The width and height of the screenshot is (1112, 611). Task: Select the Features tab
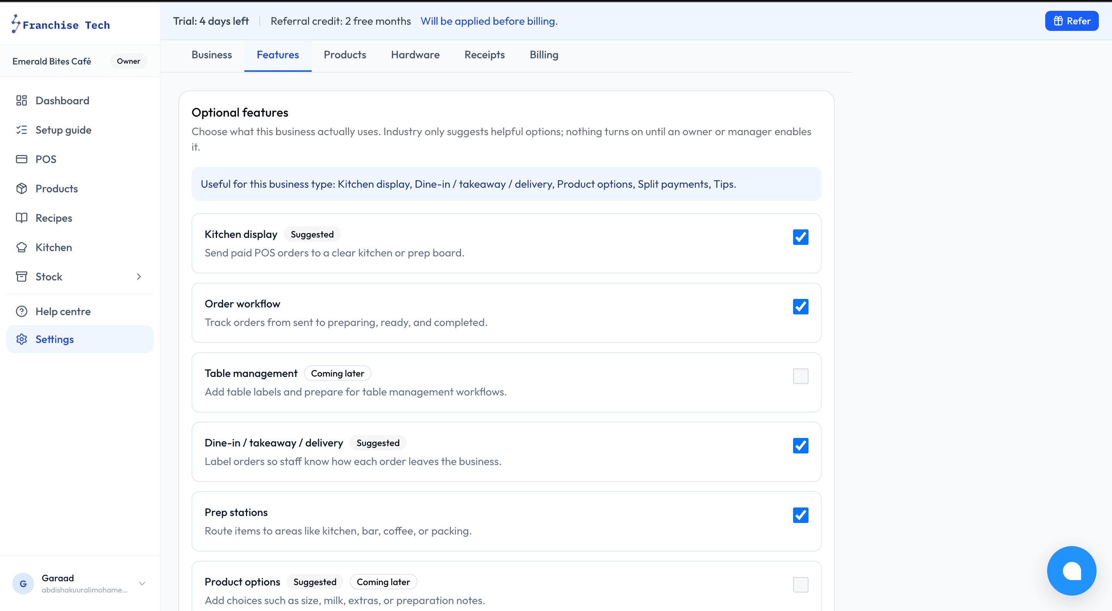pyautogui.click(x=278, y=55)
